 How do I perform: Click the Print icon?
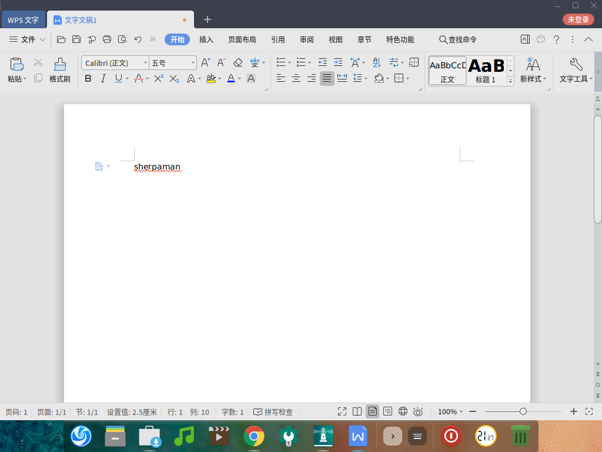[107, 39]
